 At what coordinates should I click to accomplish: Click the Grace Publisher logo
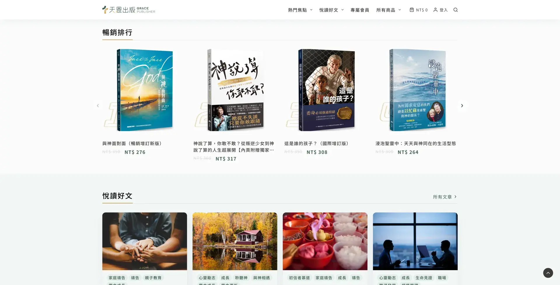[129, 10]
